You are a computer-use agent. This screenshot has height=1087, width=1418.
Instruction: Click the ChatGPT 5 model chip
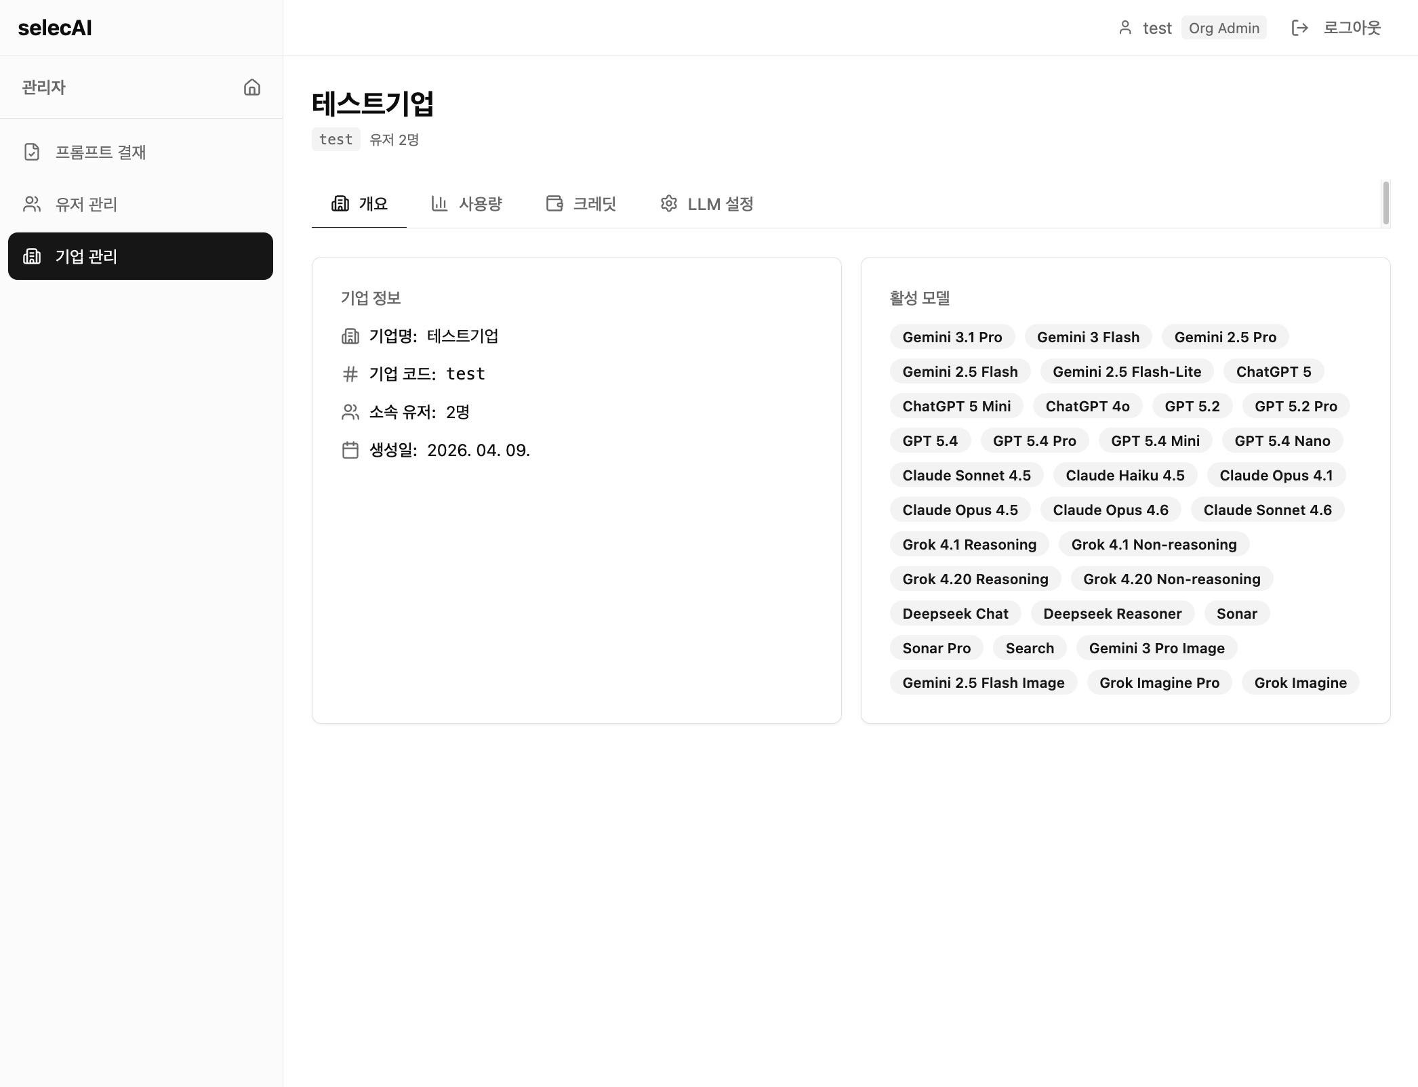point(1274,371)
